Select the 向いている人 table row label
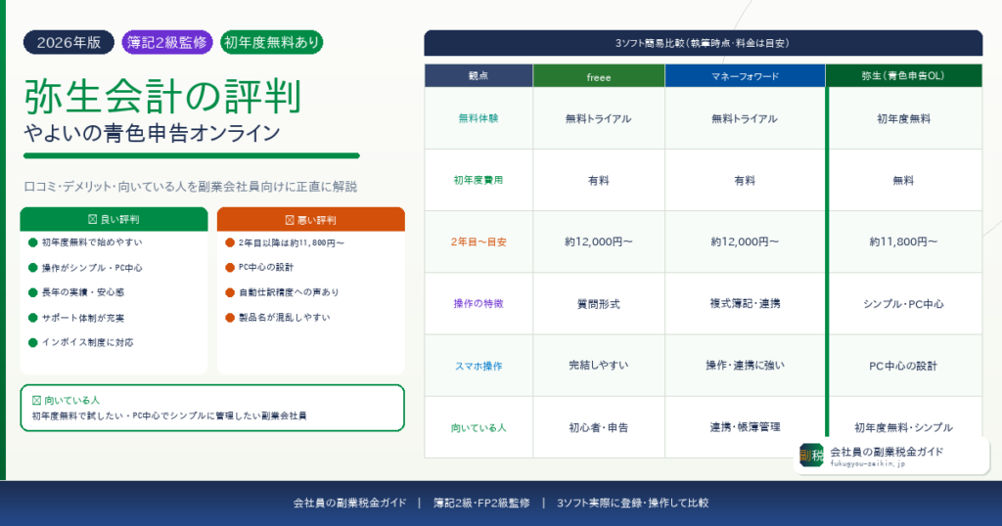This screenshot has width=1002, height=526. (478, 427)
